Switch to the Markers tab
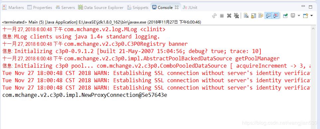The image size is (320, 129). tap(13, 8)
